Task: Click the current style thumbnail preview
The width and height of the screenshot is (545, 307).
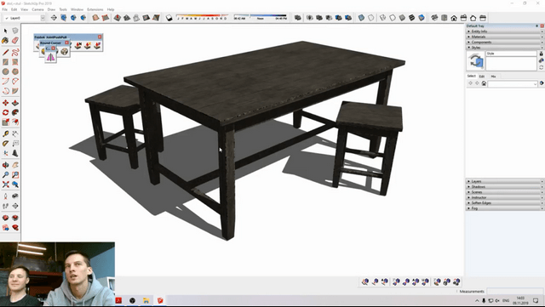Action: click(x=475, y=61)
